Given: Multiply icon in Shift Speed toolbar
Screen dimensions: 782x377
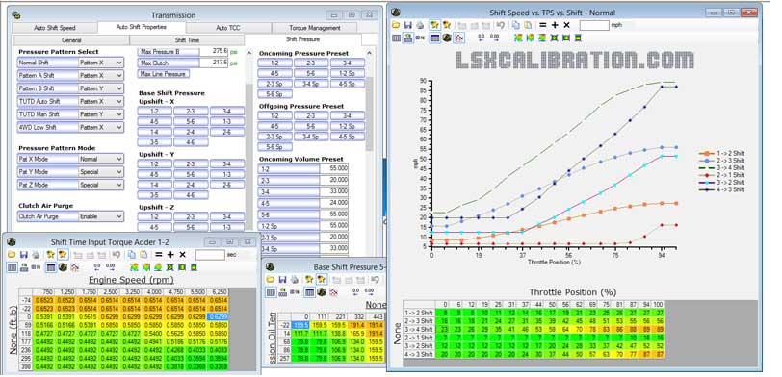Looking at the screenshot, I should [x=566, y=25].
